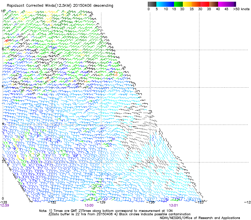Screen dimensions: 251x220
Task: Click the red wind barbs near upper left edge
Action: pos(6,41)
